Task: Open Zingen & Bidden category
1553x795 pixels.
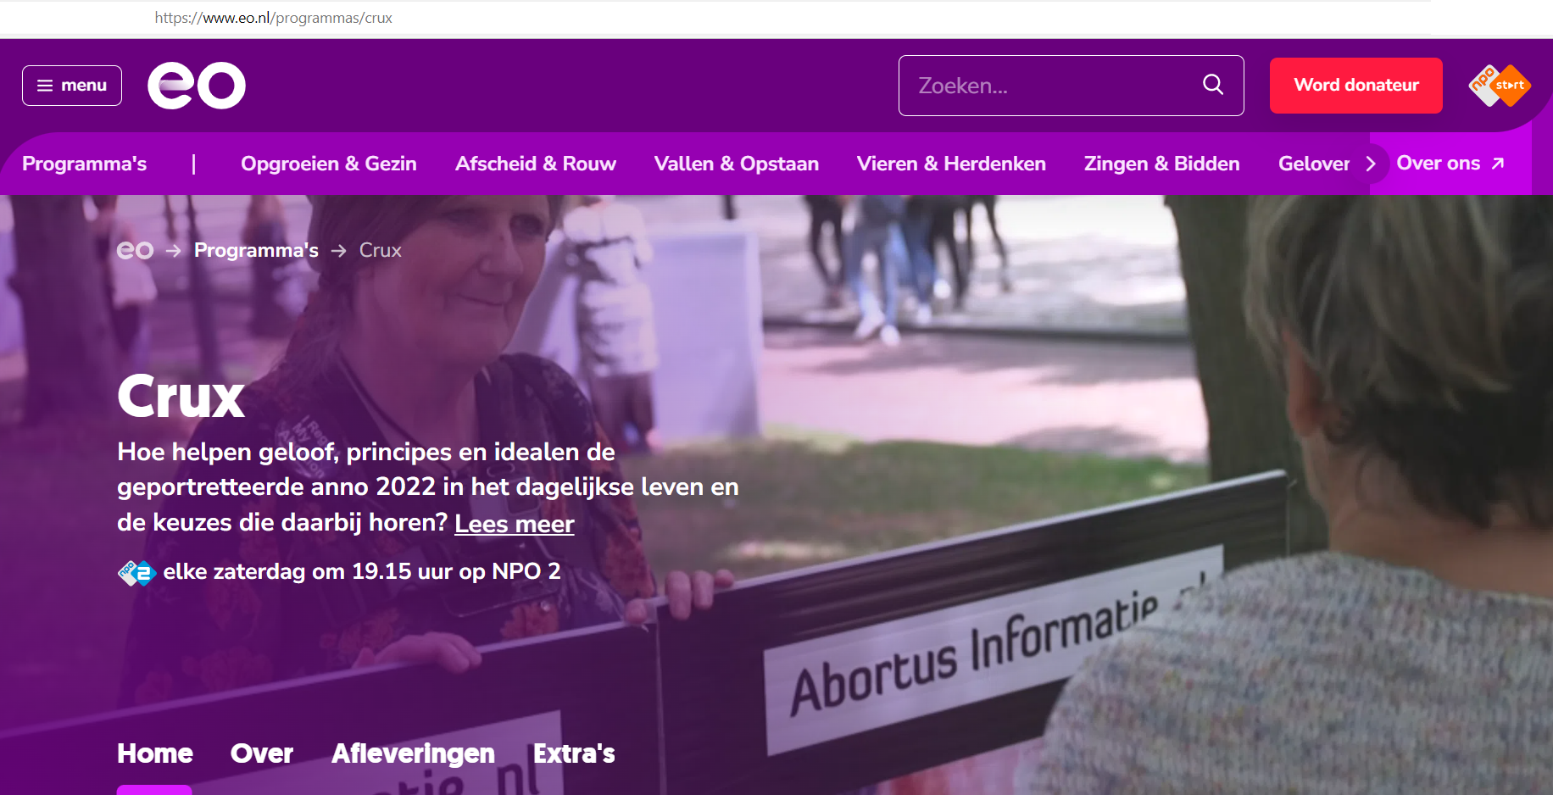Action: click(1162, 164)
